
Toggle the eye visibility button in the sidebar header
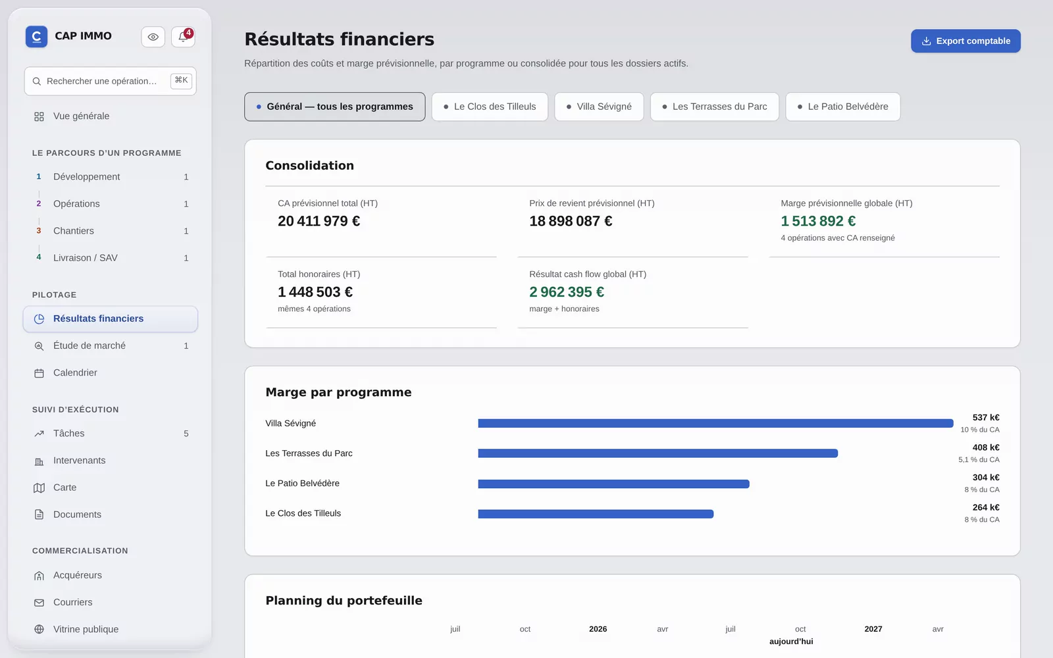point(153,37)
